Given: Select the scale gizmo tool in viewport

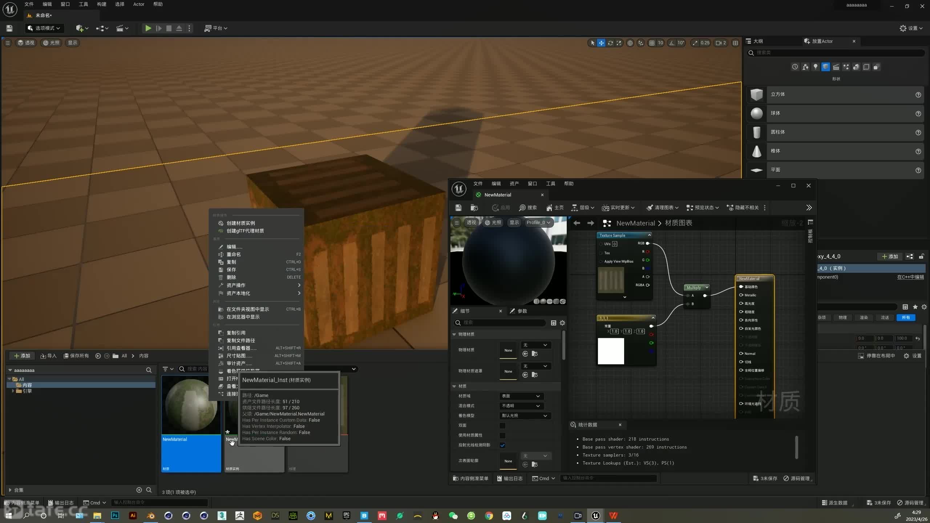Looking at the screenshot, I should click(619, 43).
